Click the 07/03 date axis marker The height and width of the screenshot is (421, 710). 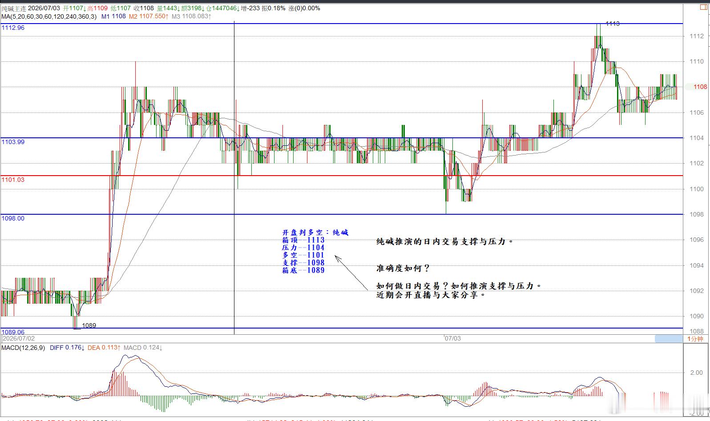(453, 338)
